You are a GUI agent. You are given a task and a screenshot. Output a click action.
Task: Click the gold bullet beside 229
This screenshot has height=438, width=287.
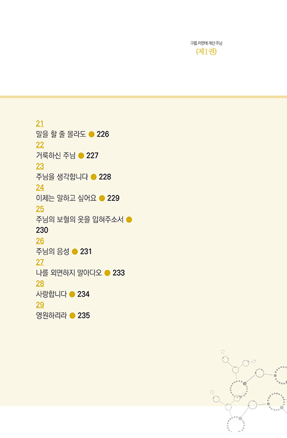pyautogui.click(x=102, y=198)
